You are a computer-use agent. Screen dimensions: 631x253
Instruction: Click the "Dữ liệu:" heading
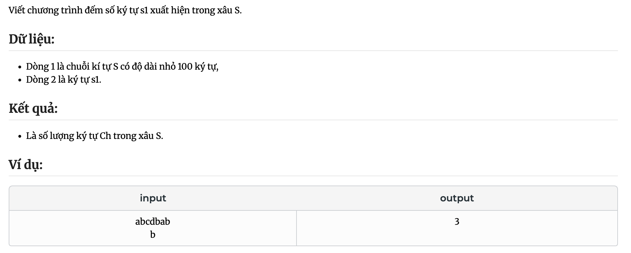(31, 39)
